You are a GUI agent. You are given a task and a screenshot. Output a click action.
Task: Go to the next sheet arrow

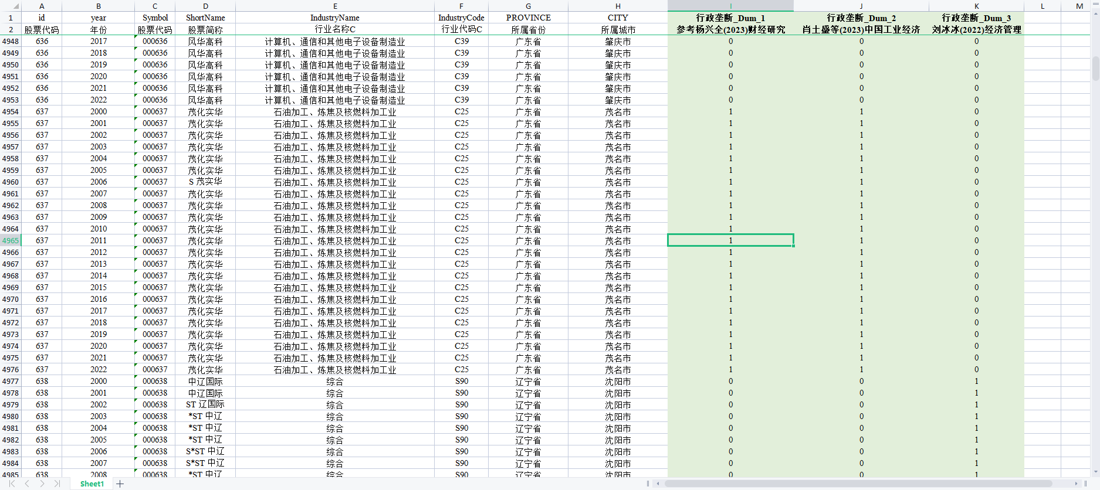click(x=42, y=484)
